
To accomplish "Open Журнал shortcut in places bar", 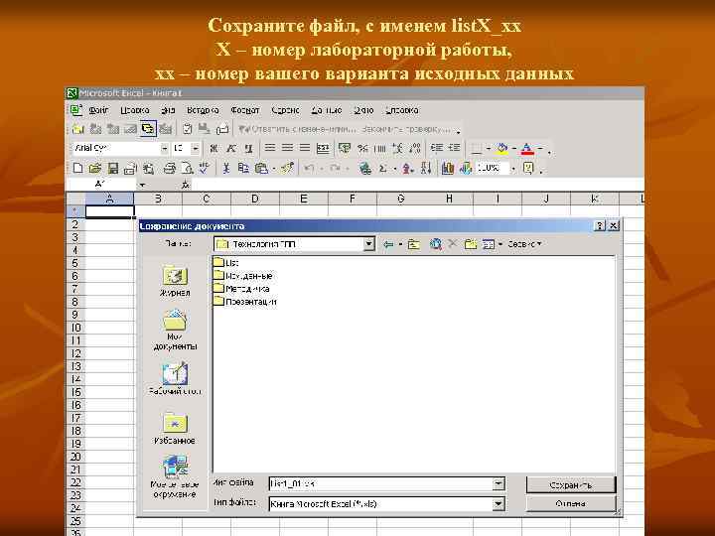I will tap(175, 281).
